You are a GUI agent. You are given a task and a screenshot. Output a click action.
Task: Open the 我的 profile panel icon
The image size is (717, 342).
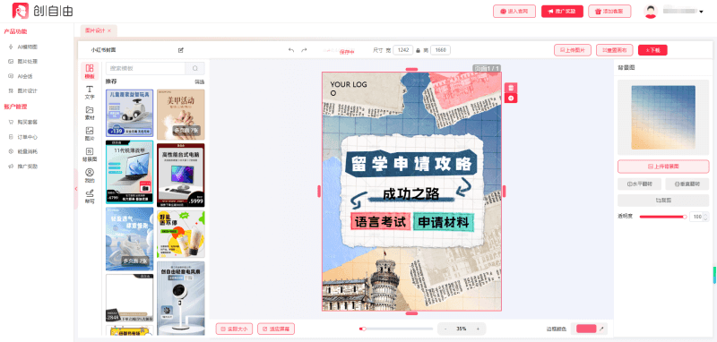(90, 175)
